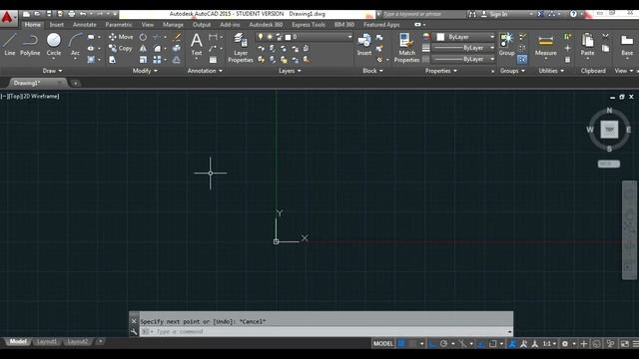Expand the Properties panel

coord(441,71)
